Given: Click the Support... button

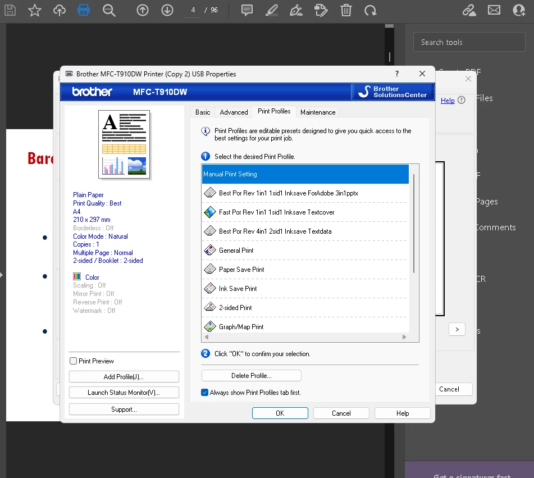Looking at the screenshot, I should point(124,409).
